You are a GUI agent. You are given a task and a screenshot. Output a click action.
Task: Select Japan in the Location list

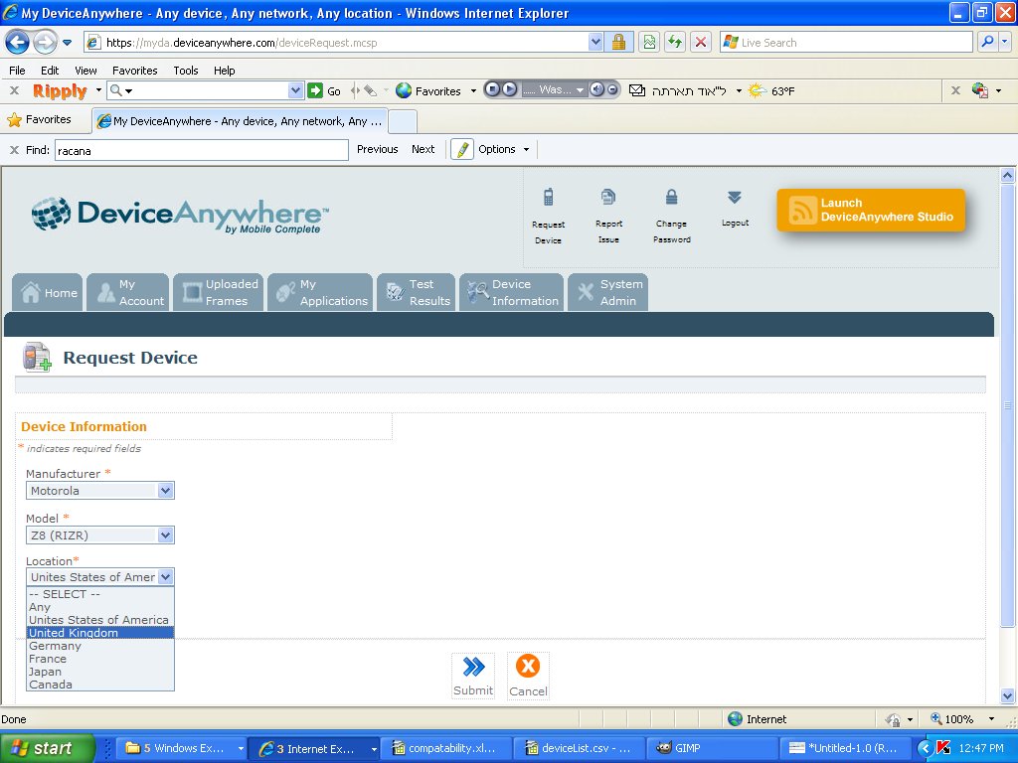point(100,672)
